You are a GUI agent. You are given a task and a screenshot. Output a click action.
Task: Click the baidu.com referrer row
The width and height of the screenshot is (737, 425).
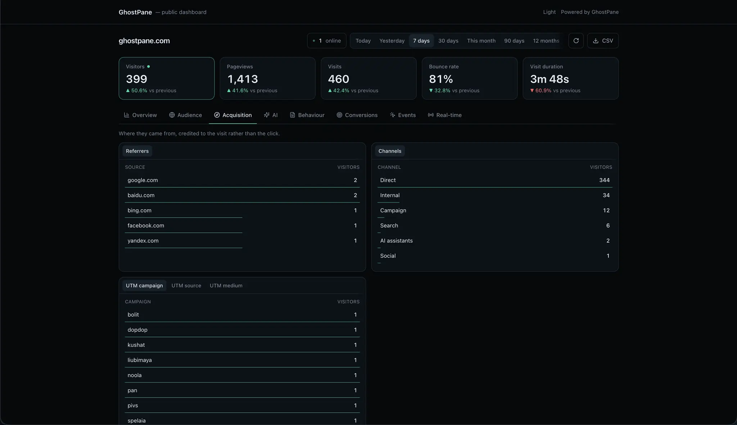pyautogui.click(x=242, y=195)
